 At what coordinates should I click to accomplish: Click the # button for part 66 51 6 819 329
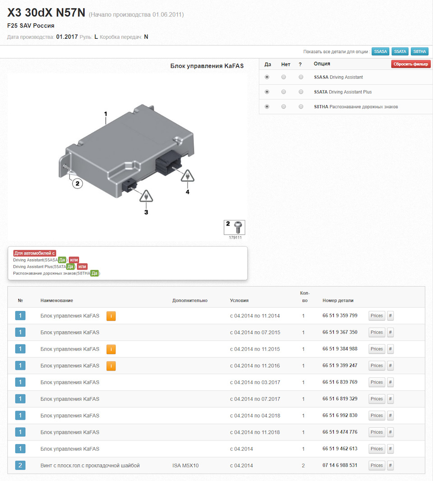tap(390, 399)
